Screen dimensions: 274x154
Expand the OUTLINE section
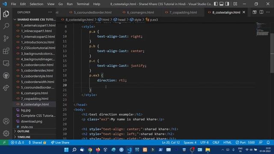[x=35, y=131]
